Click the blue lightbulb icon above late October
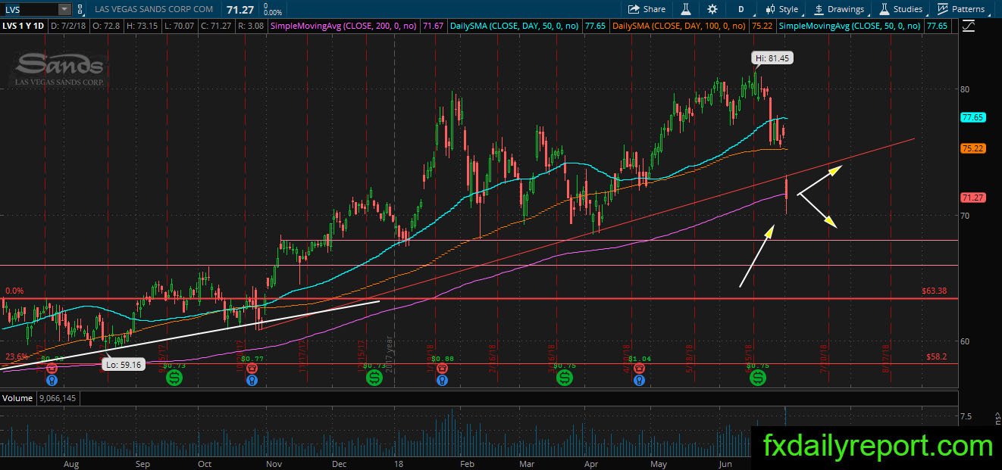This screenshot has width=1002, height=470. (251, 380)
